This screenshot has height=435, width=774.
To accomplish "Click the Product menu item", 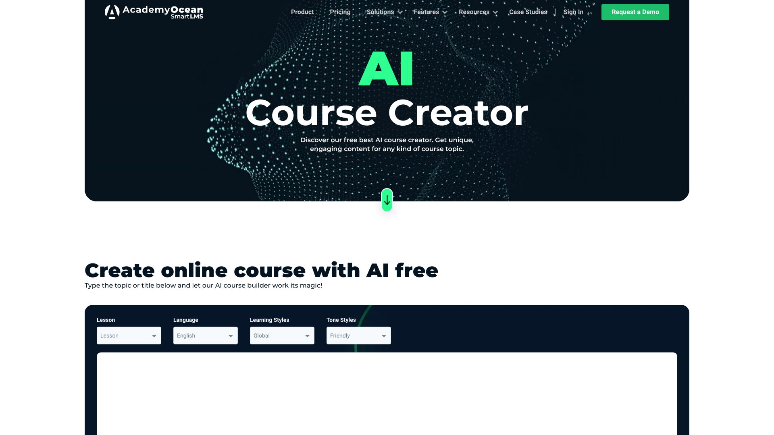I will tap(302, 12).
